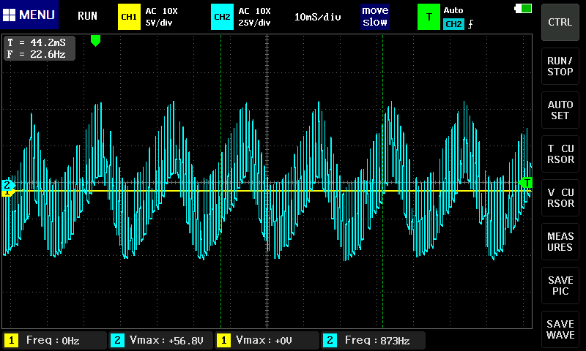Toggle the move slow speed setting
This screenshot has width=586, height=351.
(x=374, y=16)
